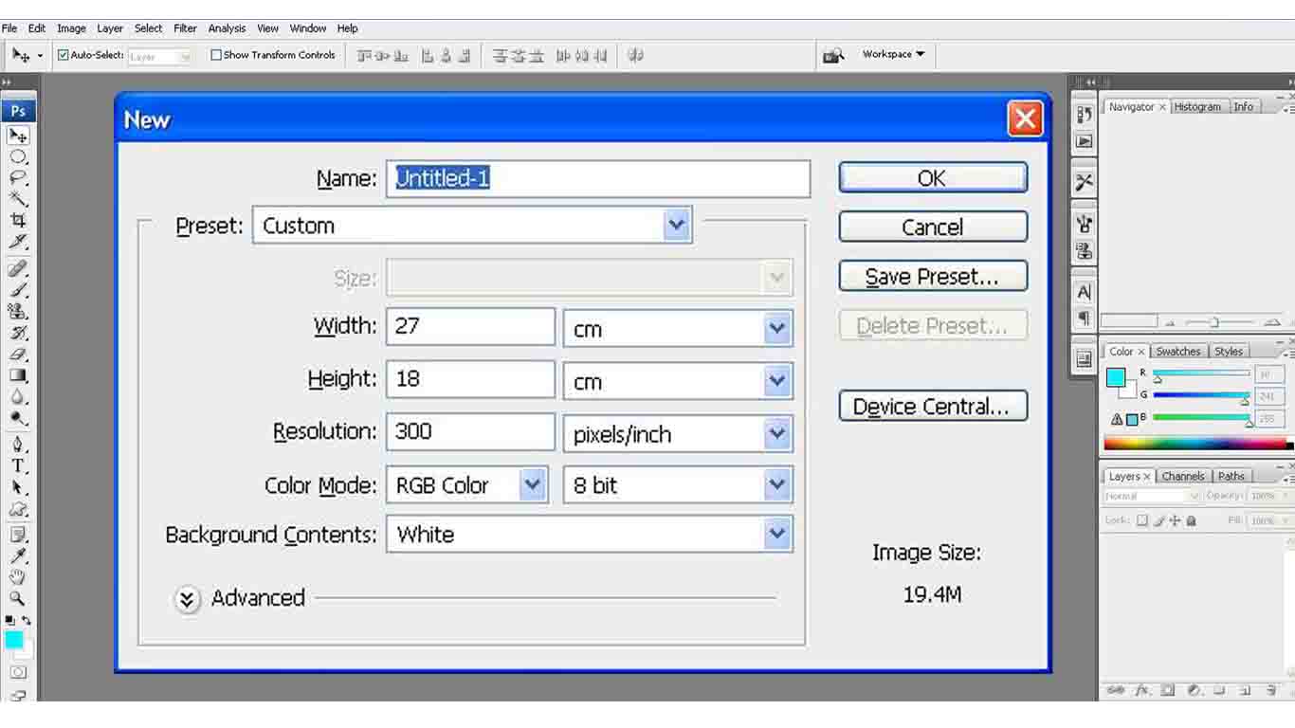The width and height of the screenshot is (1295, 728).
Task: Switch to the Paths tab
Action: [x=1231, y=477]
